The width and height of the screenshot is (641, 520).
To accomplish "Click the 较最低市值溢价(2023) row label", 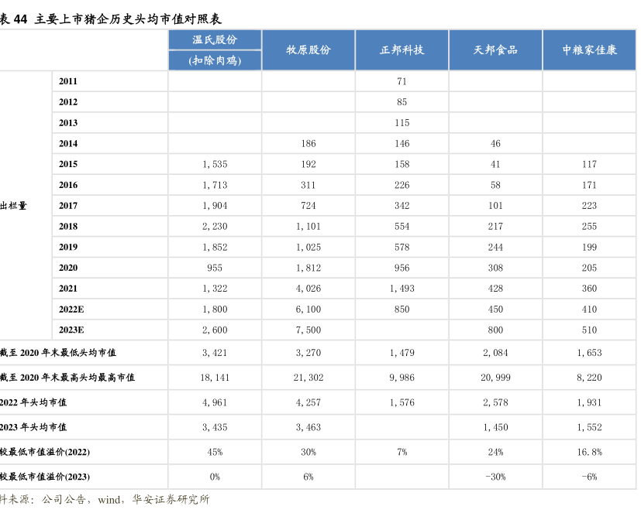I will tap(45, 477).
